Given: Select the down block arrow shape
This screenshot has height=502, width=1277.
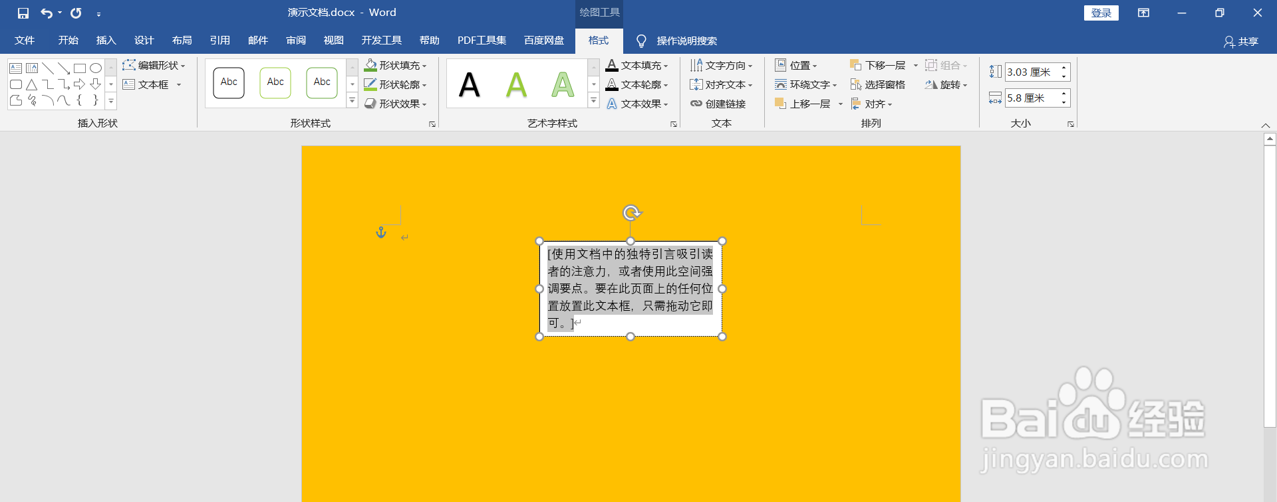Looking at the screenshot, I should click(96, 84).
